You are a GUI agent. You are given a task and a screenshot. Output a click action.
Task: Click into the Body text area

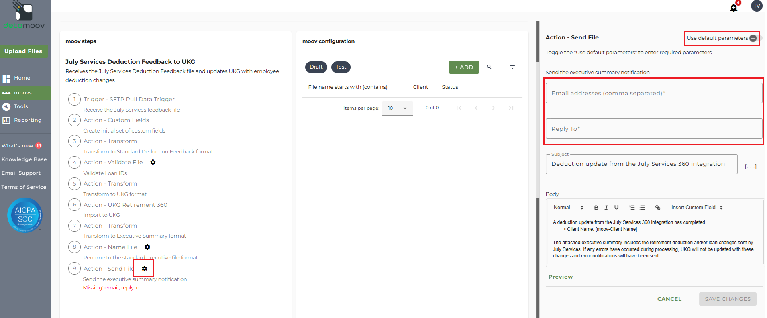click(655, 240)
